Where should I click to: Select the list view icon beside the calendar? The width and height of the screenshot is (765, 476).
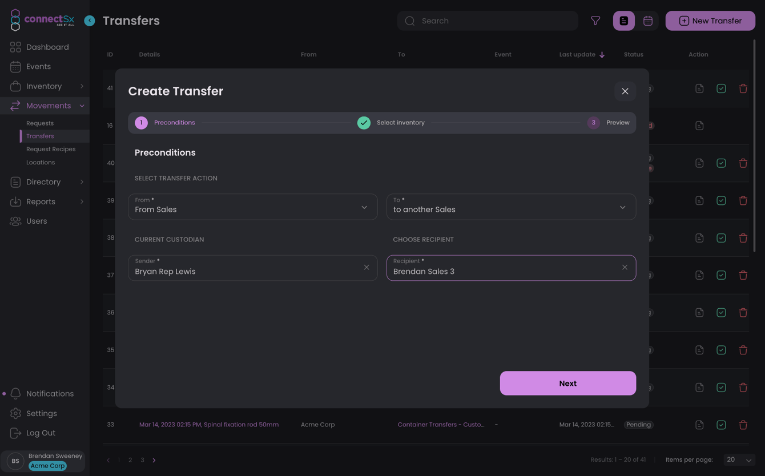[623, 21]
